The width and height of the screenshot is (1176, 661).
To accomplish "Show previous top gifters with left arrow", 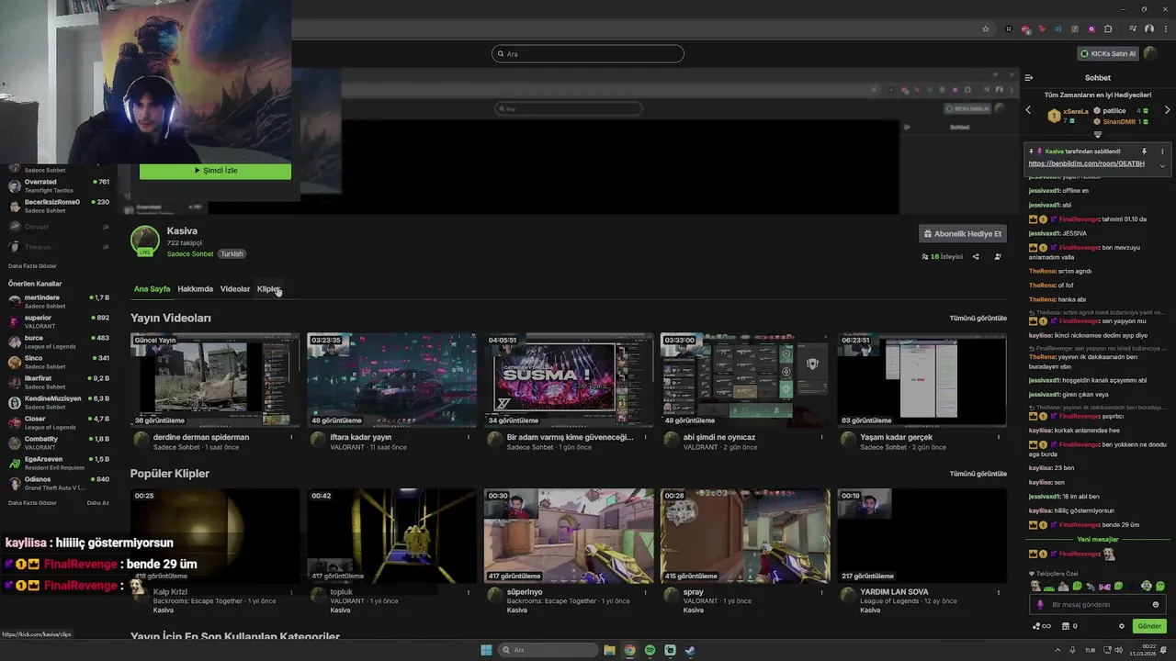I will click(x=1028, y=110).
